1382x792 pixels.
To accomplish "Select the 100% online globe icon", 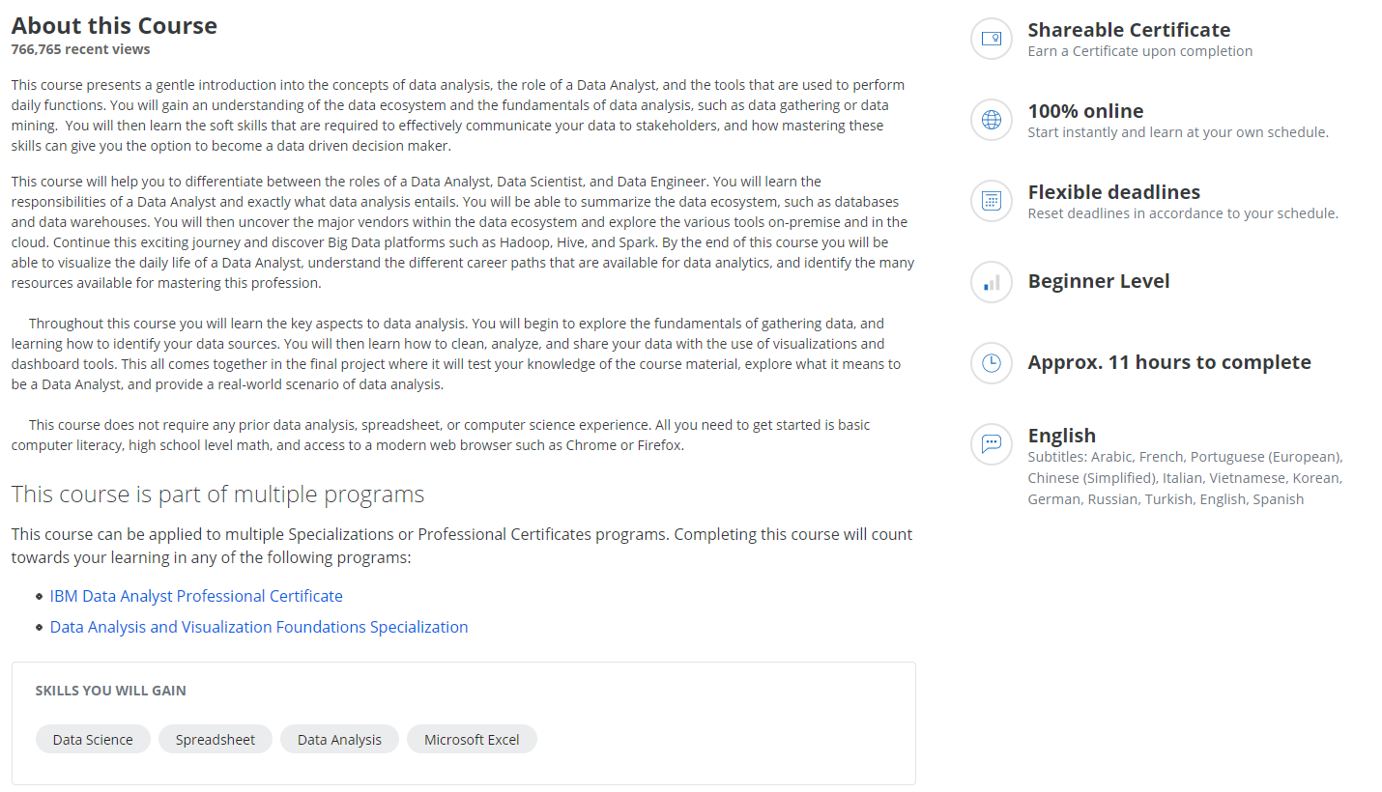I will point(991,120).
